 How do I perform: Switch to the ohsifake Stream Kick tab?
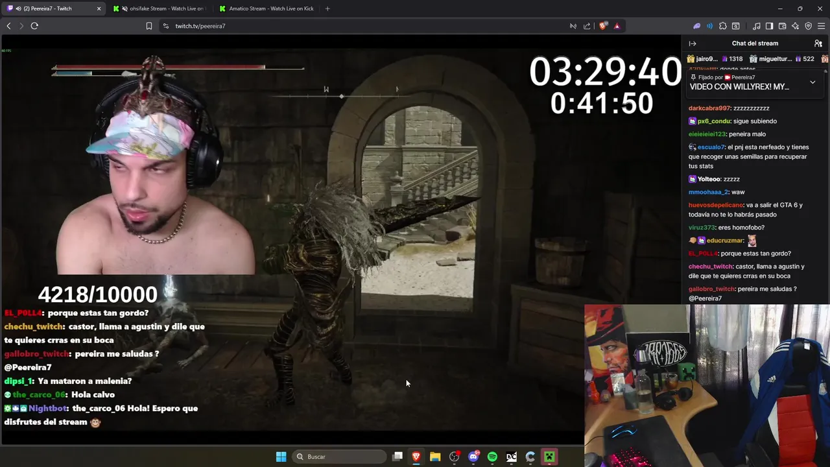(x=160, y=8)
